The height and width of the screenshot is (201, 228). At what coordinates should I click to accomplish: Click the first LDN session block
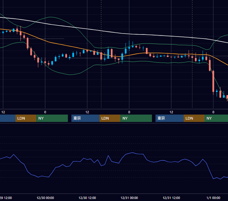[x=26, y=118]
